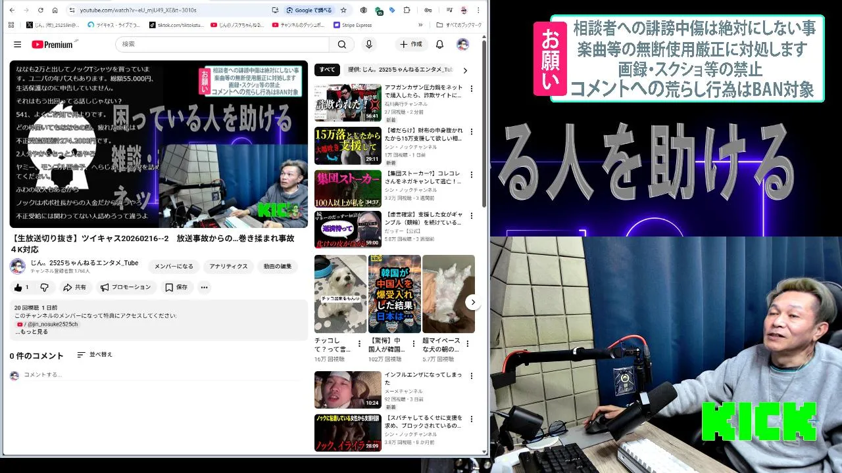Click the YouTube search magnifier button
842x473 pixels.
click(x=341, y=44)
